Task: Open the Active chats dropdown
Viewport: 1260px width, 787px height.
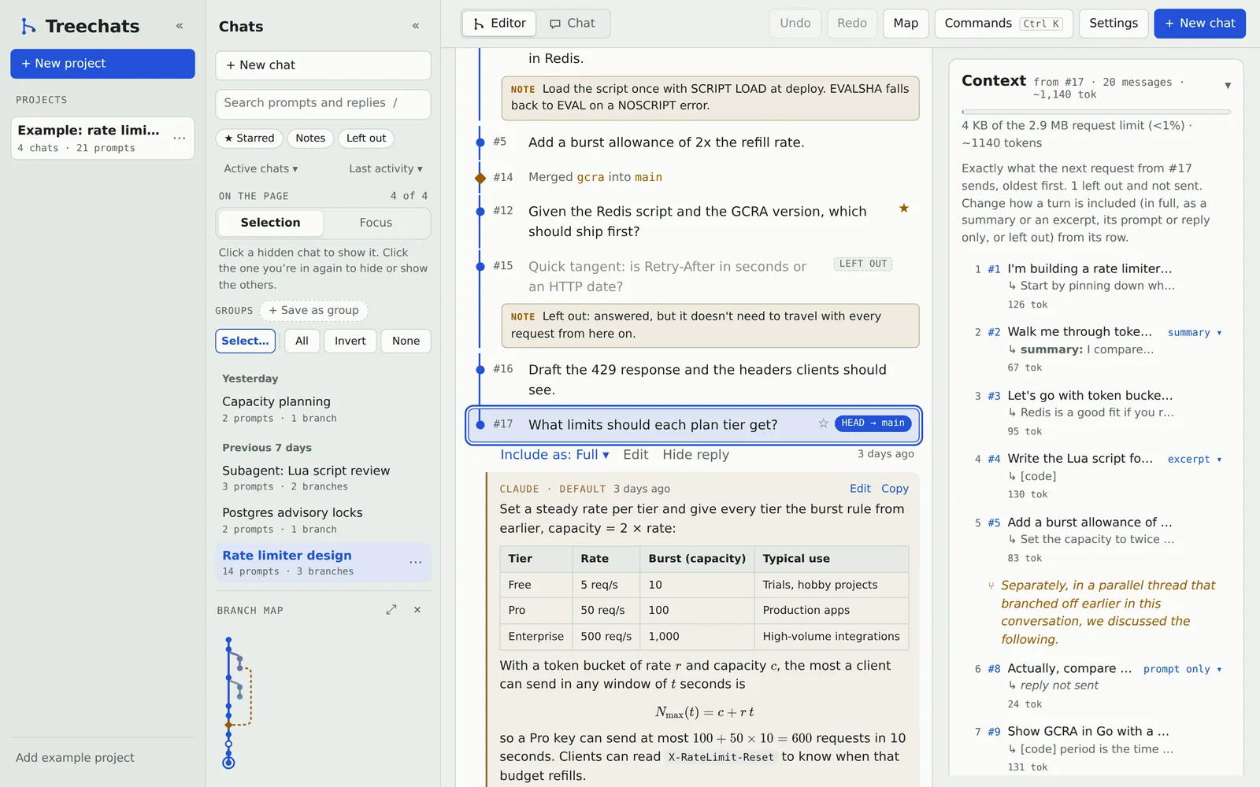Action: (x=261, y=168)
